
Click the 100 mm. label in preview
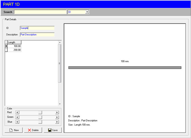(125, 61)
